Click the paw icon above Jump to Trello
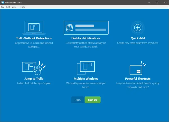This screenshot has width=169, height=122. pyautogui.click(x=34, y=68)
